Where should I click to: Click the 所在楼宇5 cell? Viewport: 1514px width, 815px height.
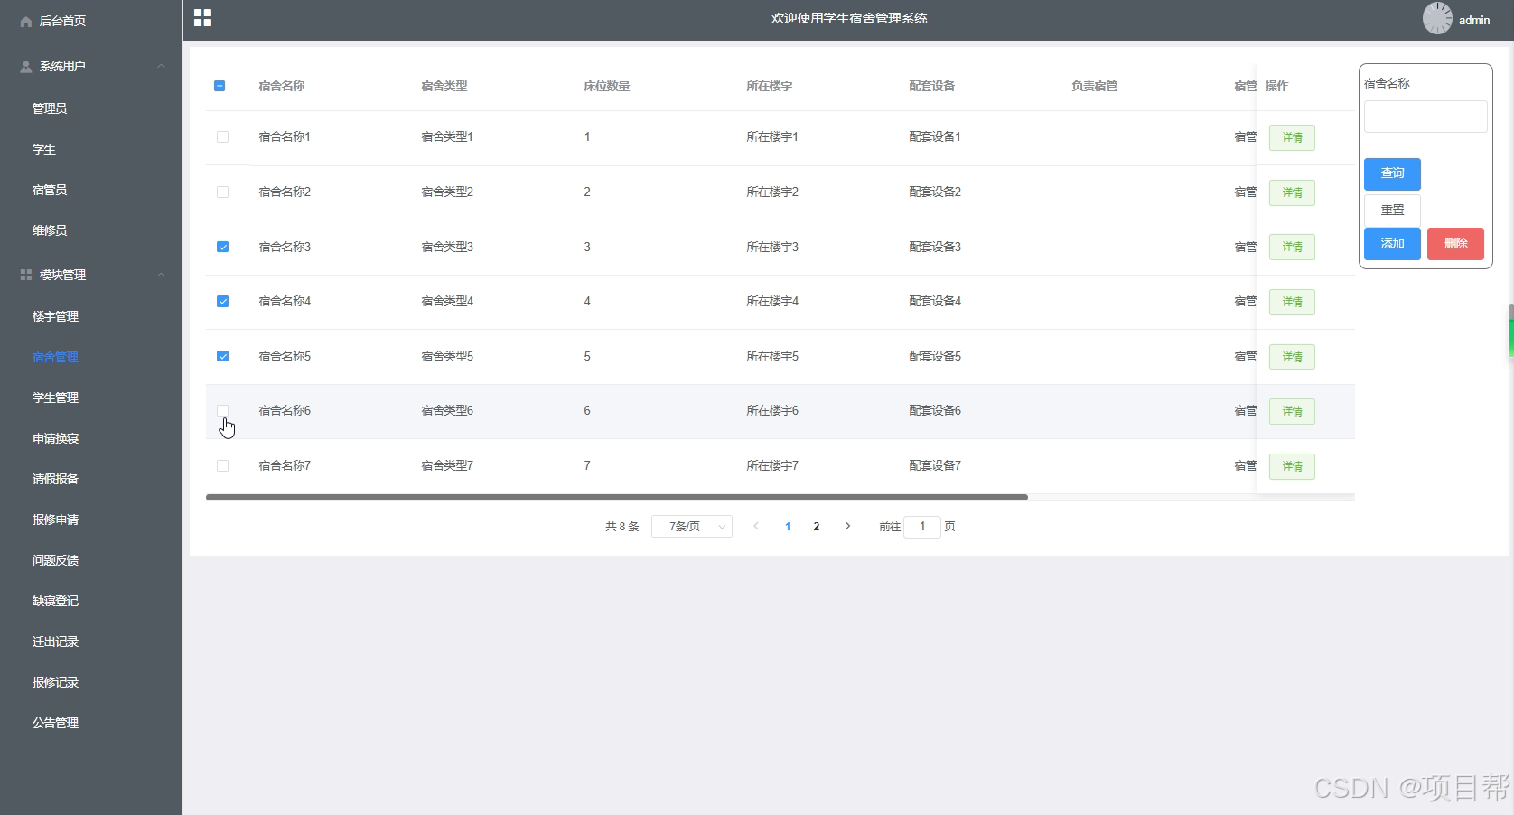[x=772, y=356]
